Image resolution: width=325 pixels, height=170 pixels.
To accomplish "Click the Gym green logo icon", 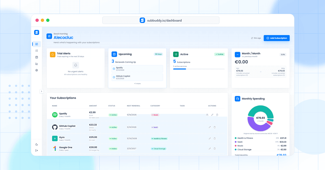I will click(x=55, y=138).
